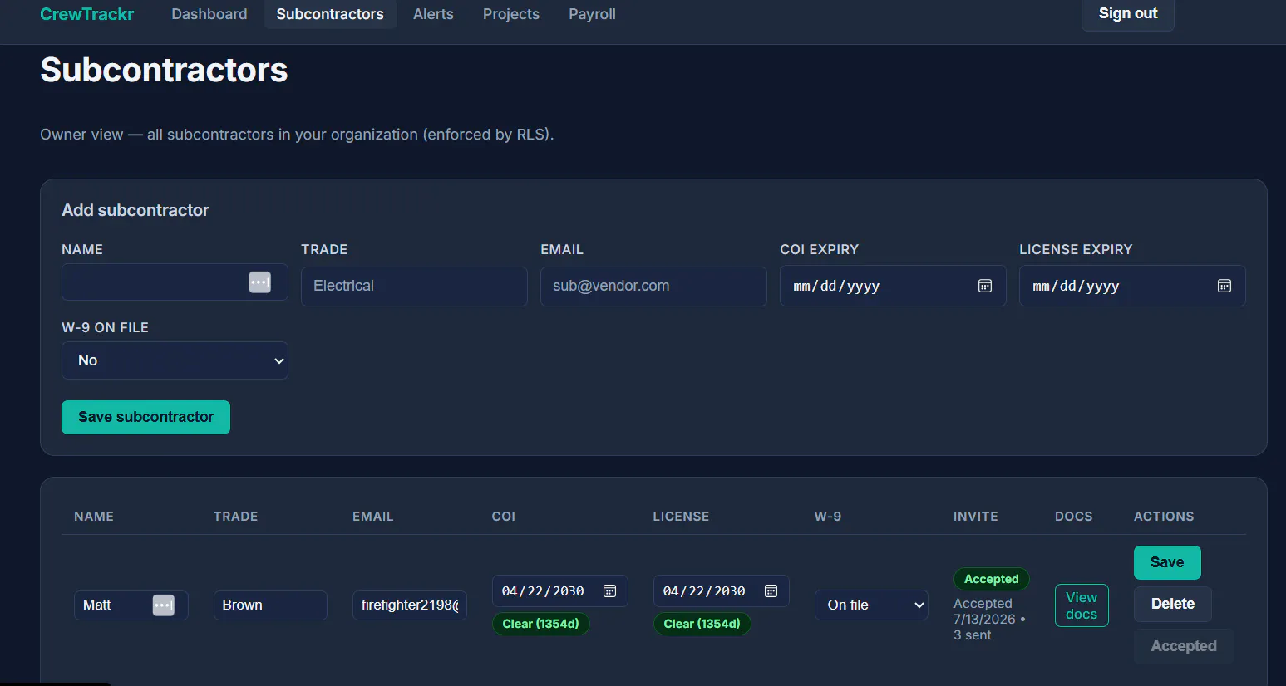Open the Payroll tab

(x=592, y=14)
